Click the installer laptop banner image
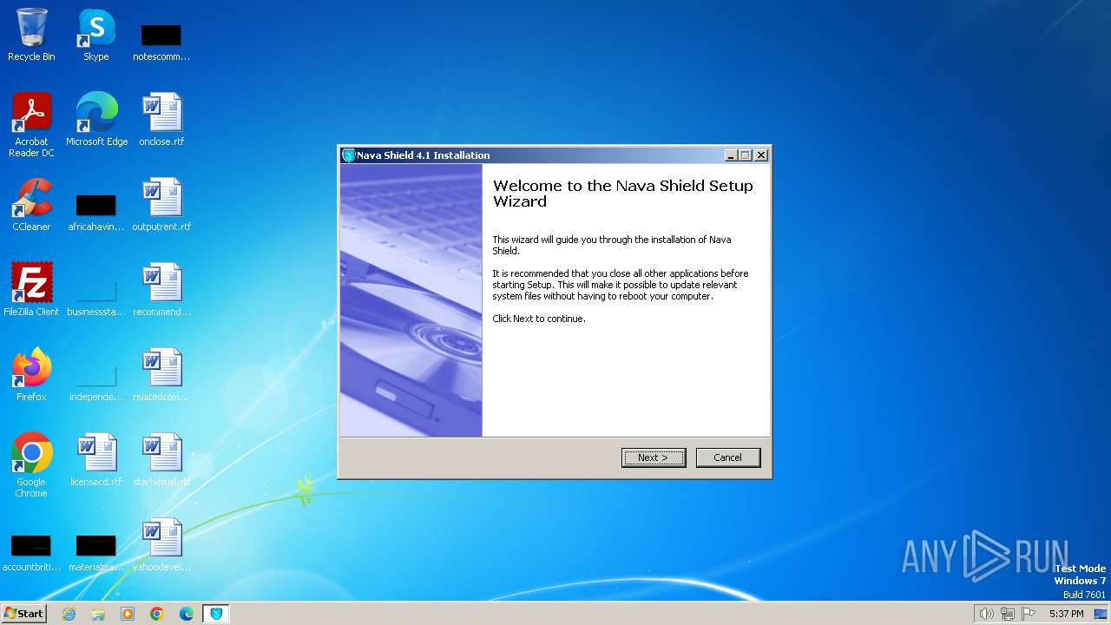 point(411,300)
